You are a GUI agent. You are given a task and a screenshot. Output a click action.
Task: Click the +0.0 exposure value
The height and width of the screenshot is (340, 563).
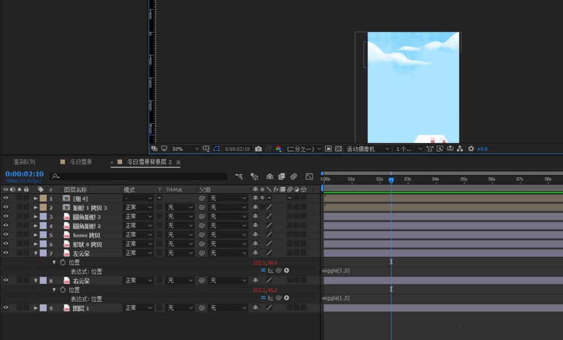(x=482, y=149)
